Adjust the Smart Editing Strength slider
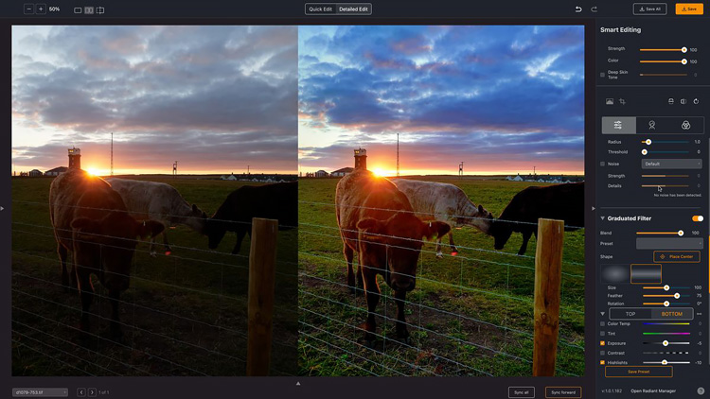 [x=664, y=50]
